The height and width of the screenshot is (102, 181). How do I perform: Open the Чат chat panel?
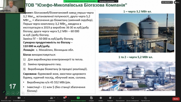click(x=64, y=99)
